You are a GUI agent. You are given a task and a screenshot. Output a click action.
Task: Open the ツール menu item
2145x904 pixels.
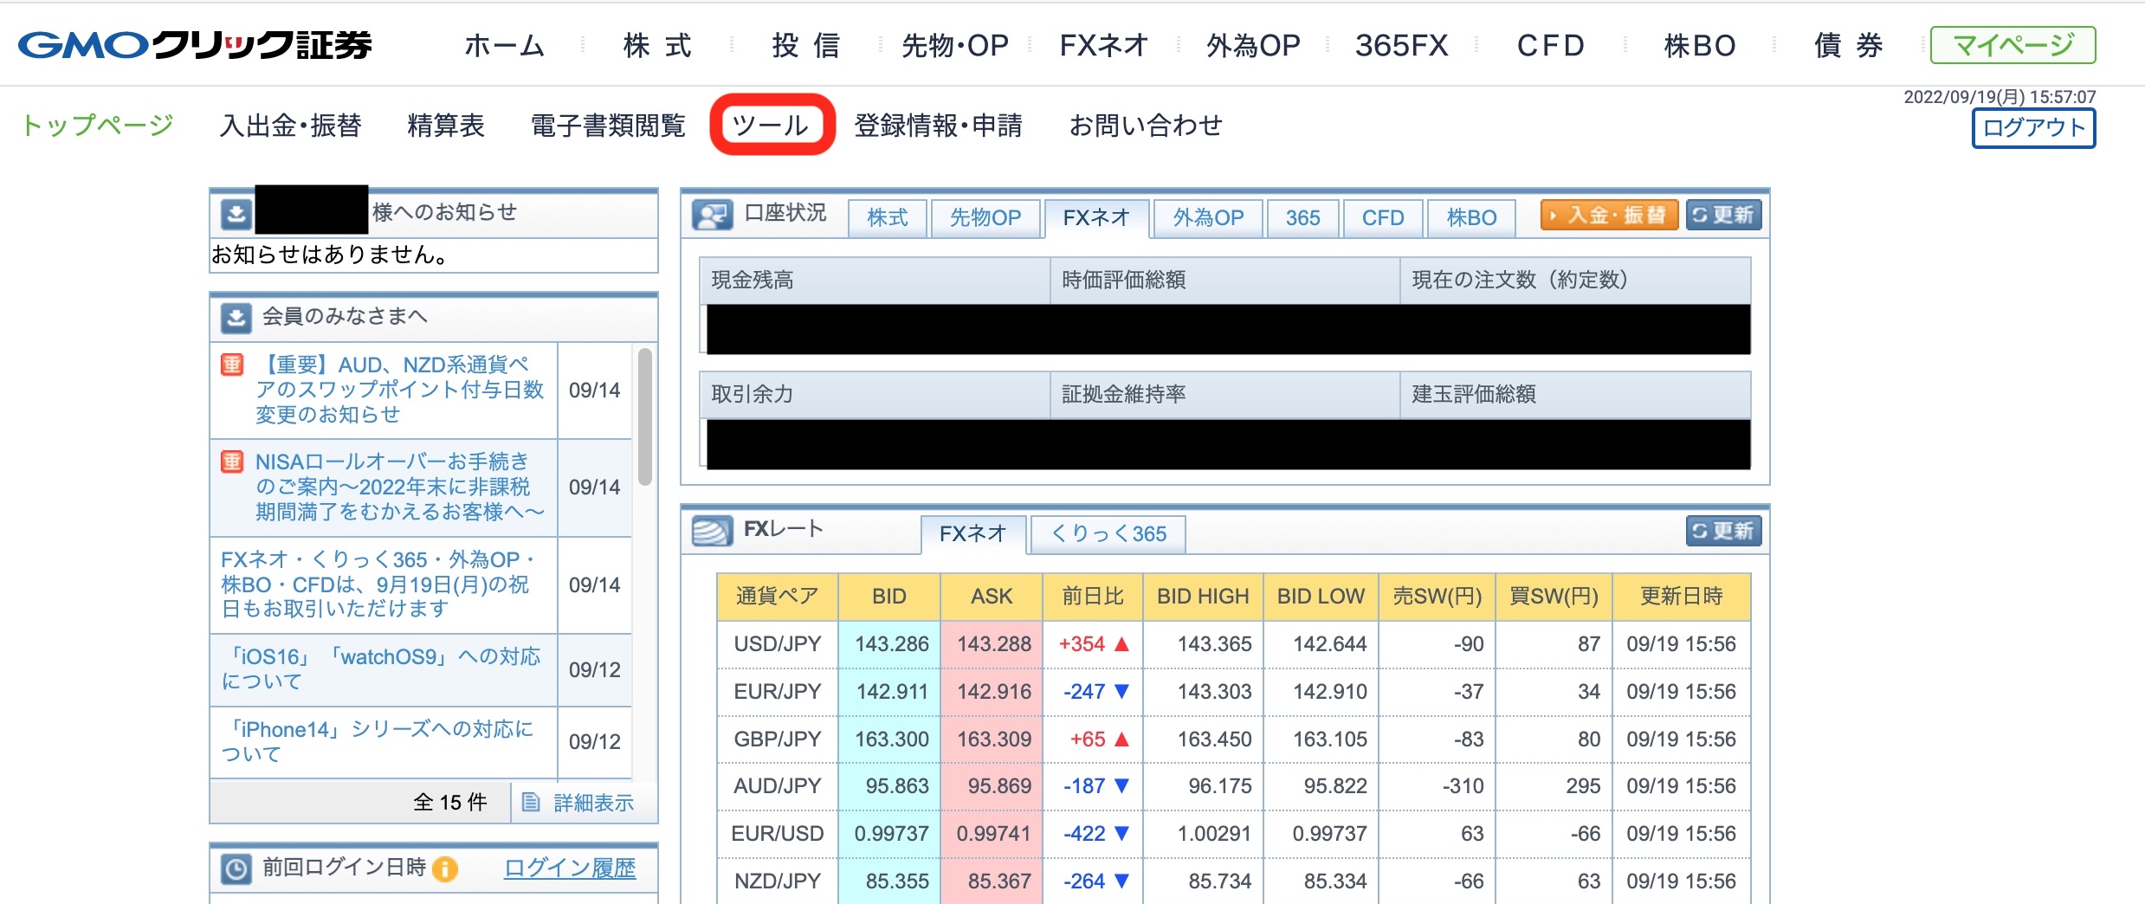[771, 126]
